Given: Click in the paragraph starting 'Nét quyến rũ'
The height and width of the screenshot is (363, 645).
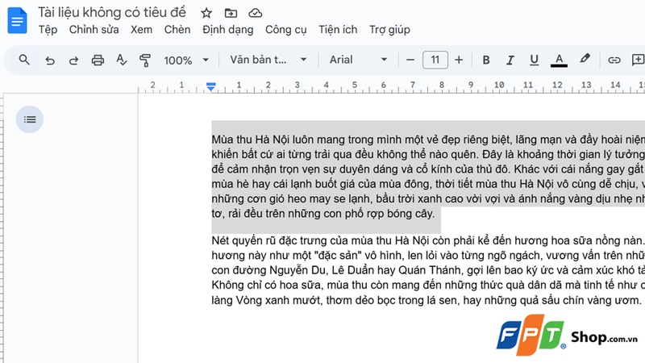Looking at the screenshot, I should [x=428, y=270].
